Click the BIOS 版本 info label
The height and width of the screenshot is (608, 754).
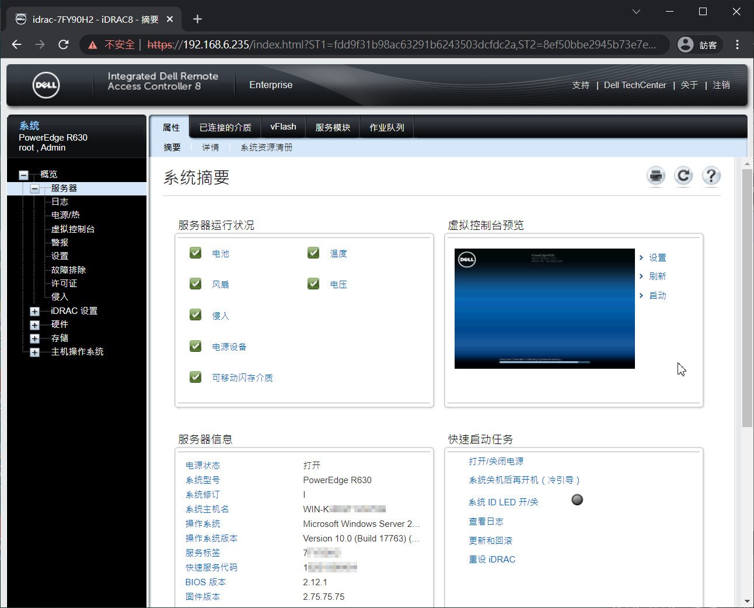coord(205,582)
